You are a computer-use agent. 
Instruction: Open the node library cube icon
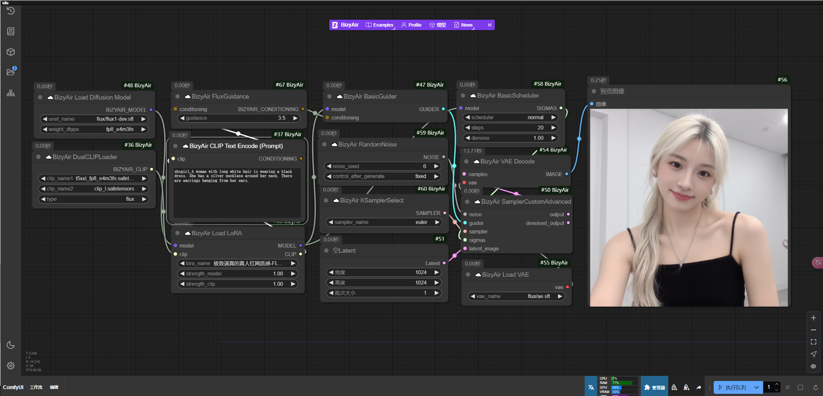tap(11, 52)
